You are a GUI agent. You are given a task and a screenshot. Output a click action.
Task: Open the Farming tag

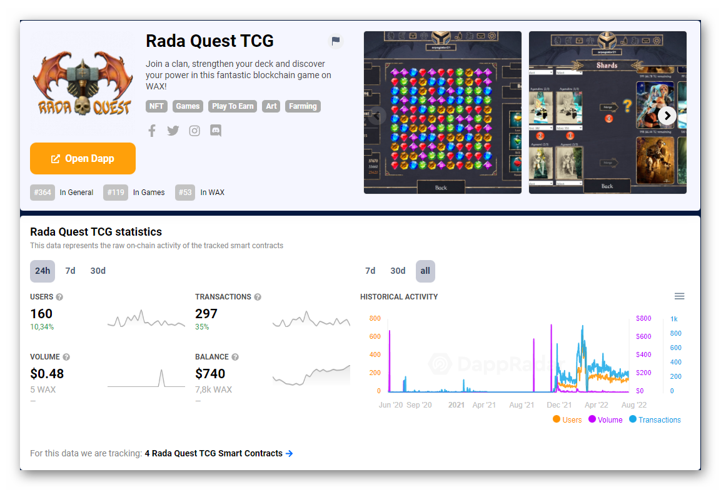[303, 106]
